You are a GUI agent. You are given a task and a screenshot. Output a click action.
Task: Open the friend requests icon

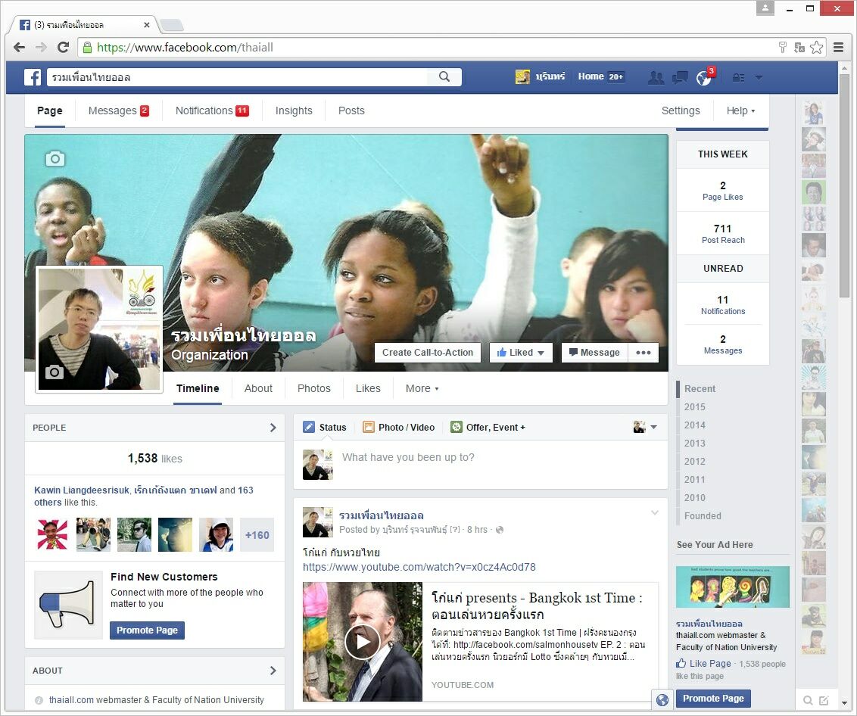[656, 77]
